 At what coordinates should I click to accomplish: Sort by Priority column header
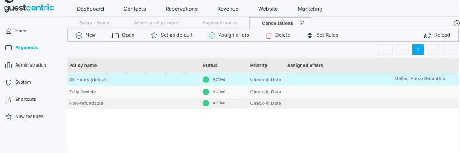tap(259, 65)
